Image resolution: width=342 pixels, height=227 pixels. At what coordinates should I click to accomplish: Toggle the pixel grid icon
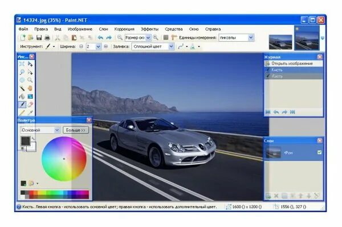(x=166, y=38)
